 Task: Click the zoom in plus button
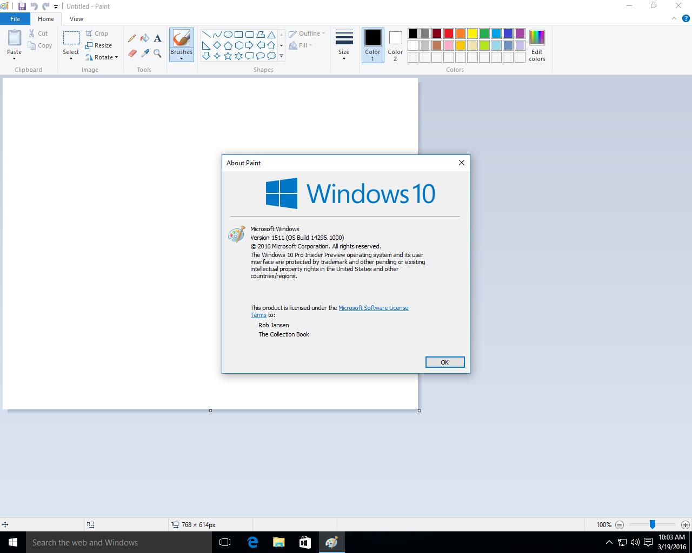tap(686, 524)
